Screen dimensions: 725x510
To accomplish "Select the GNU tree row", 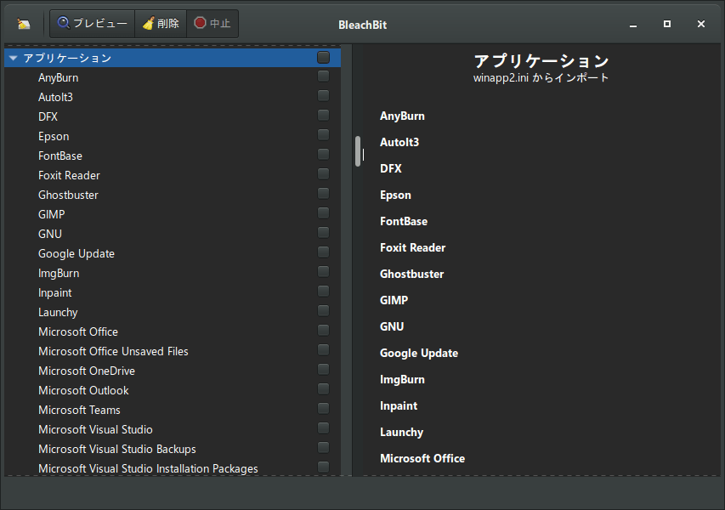I will (173, 234).
